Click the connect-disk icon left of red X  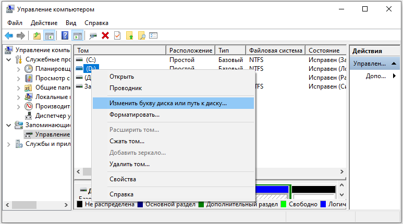(x=93, y=35)
